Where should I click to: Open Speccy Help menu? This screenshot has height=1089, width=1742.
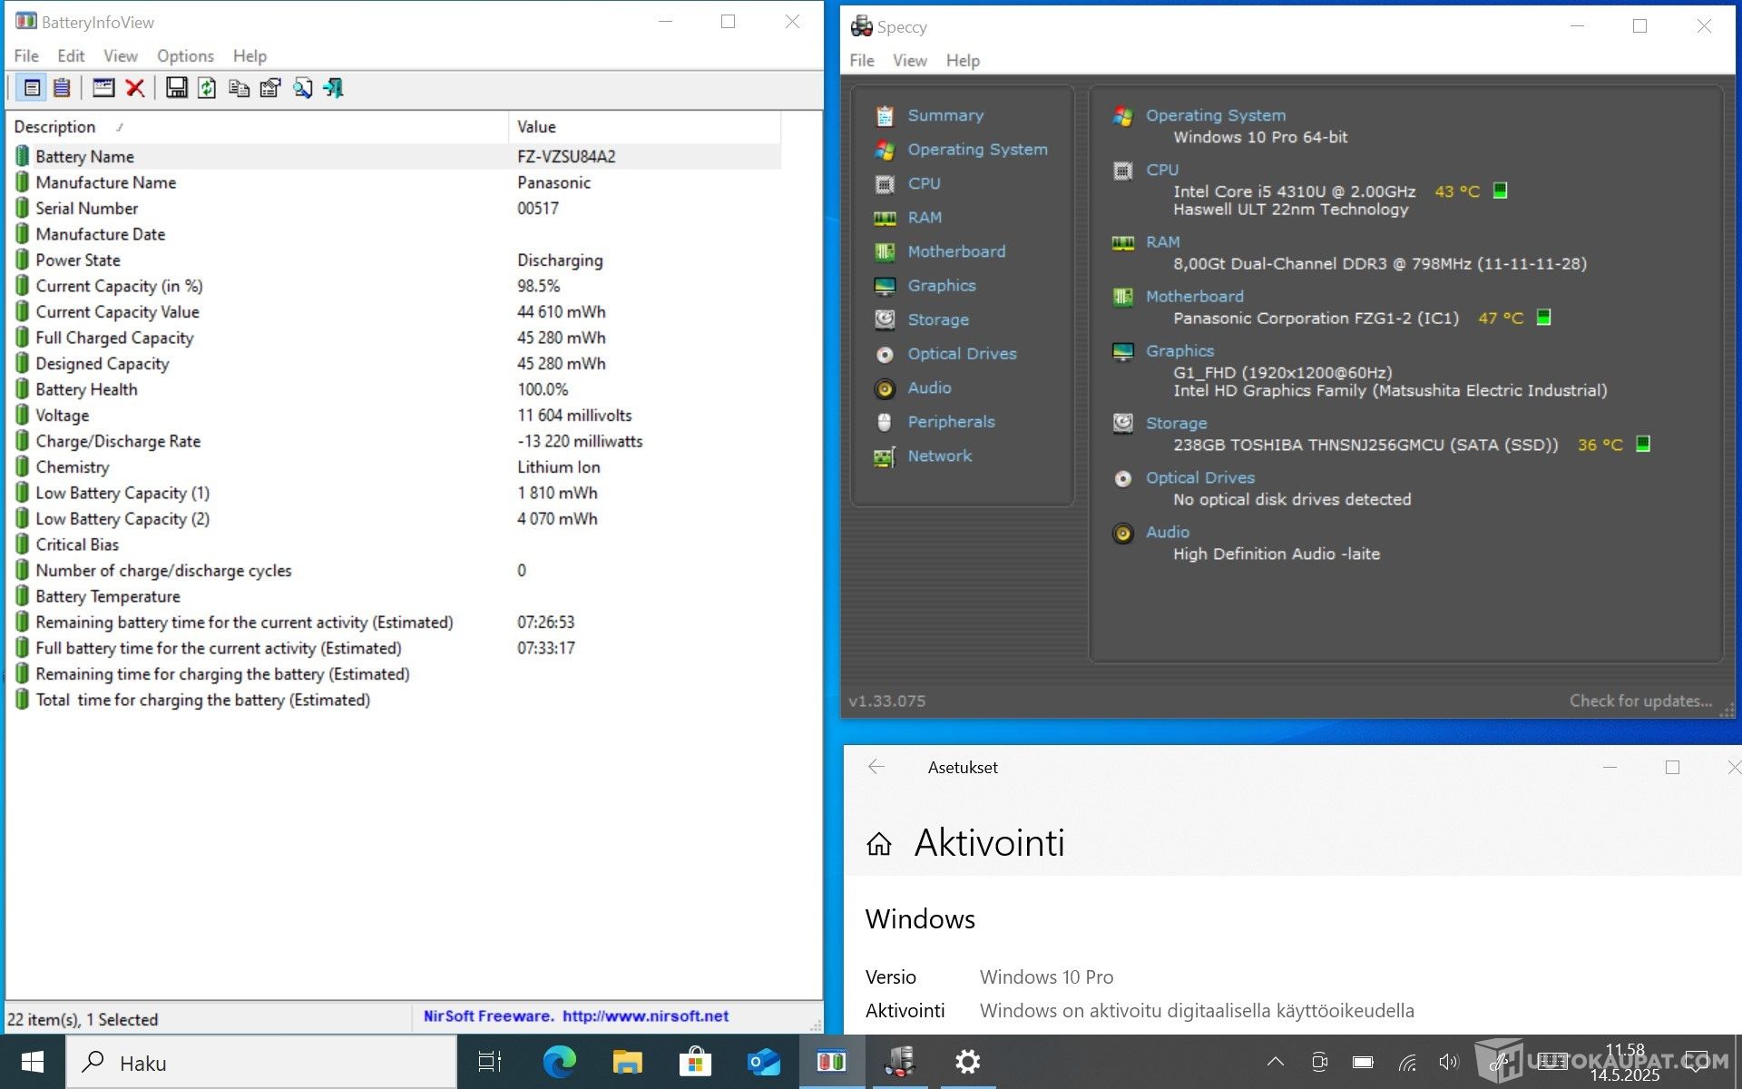pyautogui.click(x=963, y=61)
